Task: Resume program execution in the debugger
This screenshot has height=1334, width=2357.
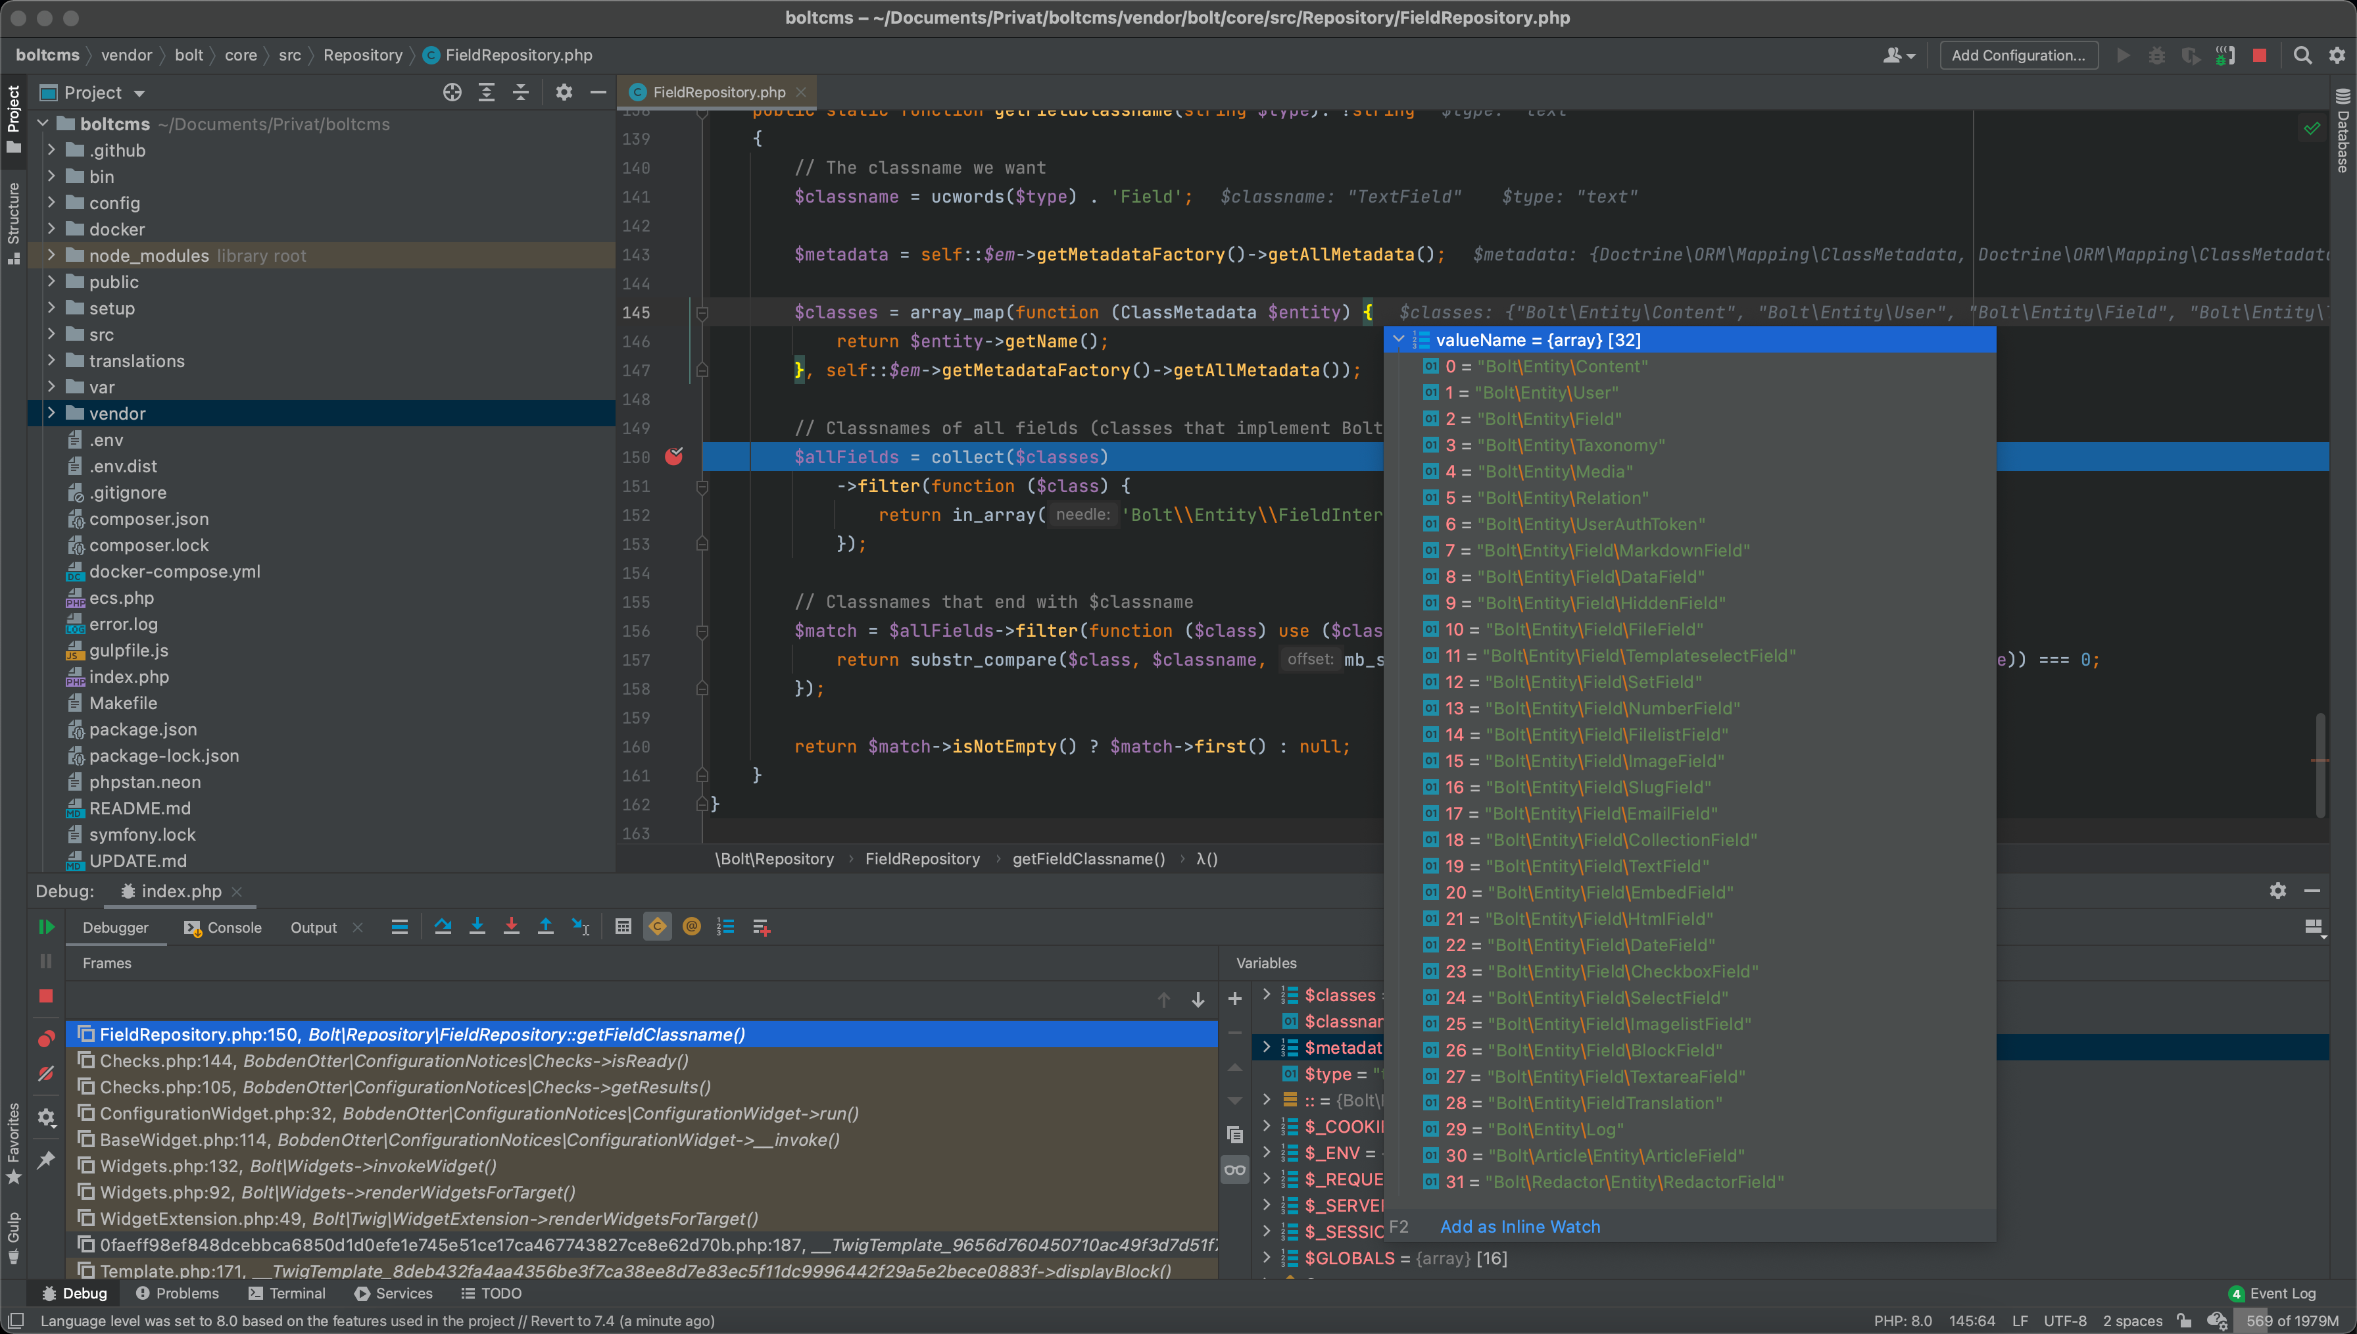Action: 47,926
